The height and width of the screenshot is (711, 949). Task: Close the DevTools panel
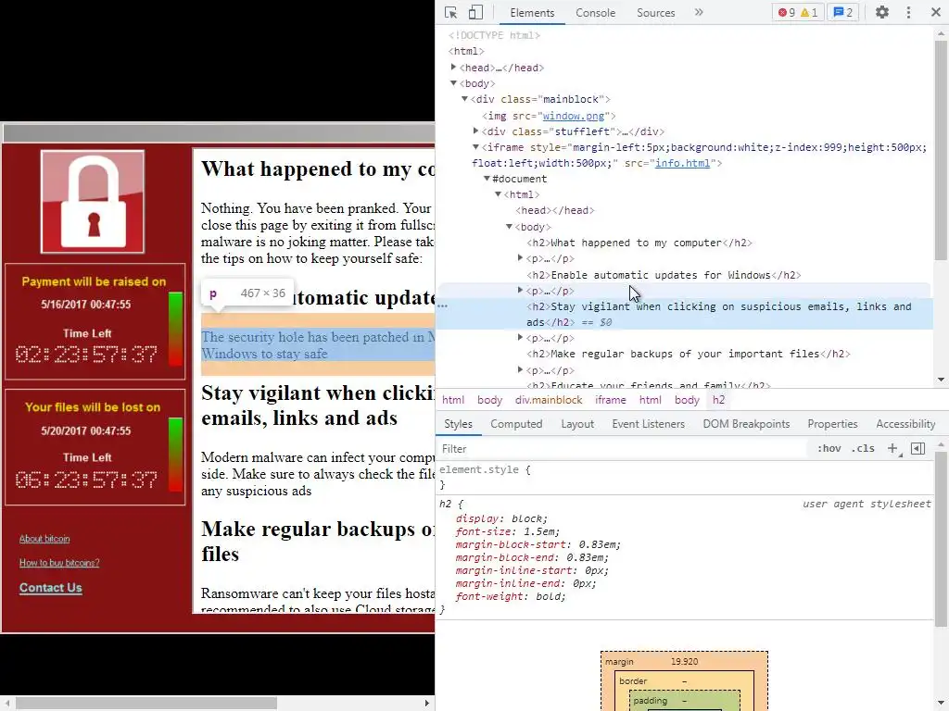[x=935, y=13]
